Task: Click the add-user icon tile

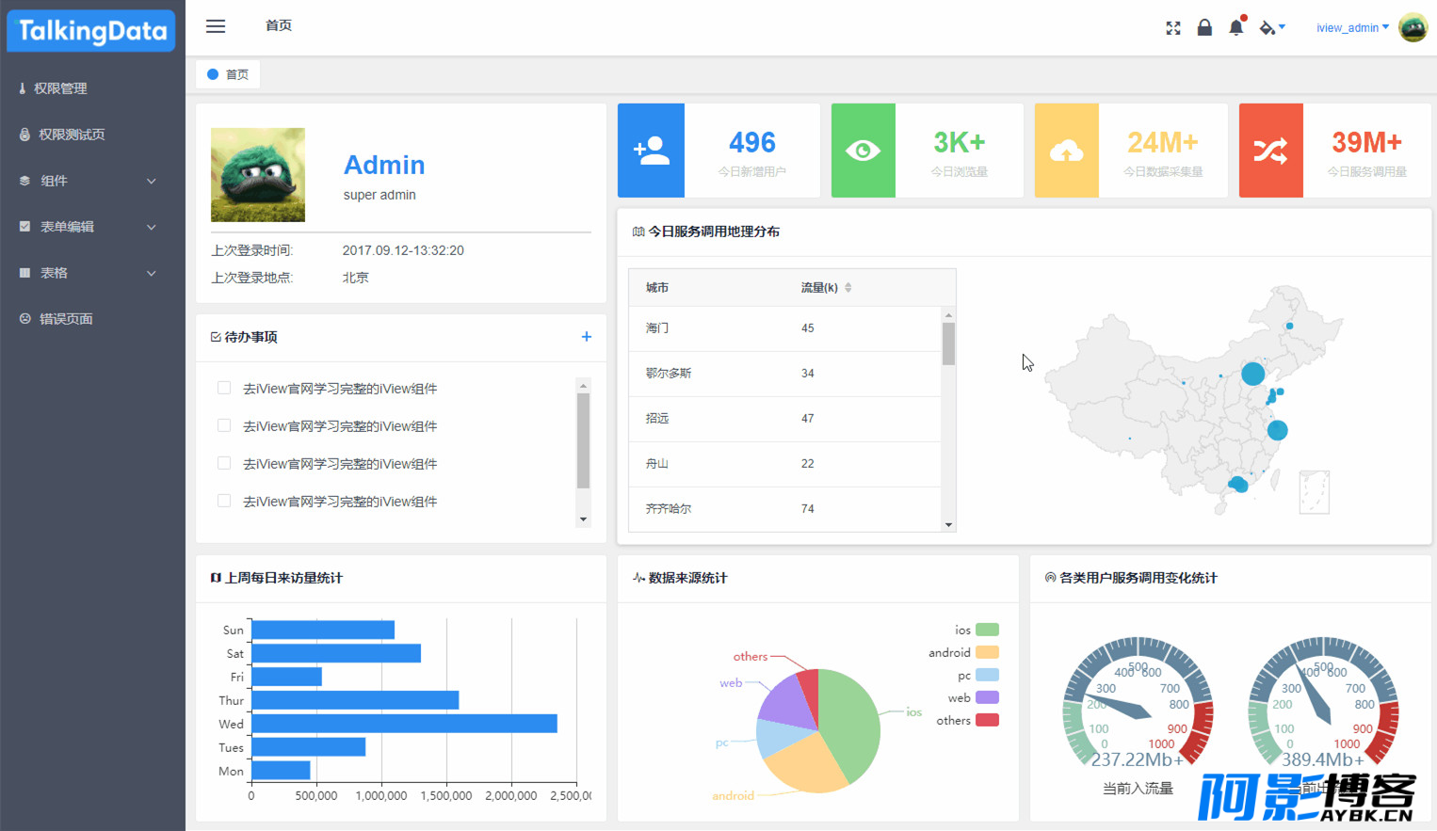Action: (652, 151)
